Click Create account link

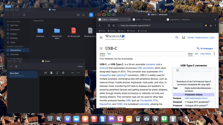coord(202,37)
